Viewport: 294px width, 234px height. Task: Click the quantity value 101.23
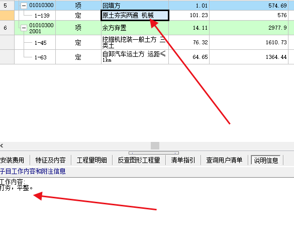click(x=199, y=15)
